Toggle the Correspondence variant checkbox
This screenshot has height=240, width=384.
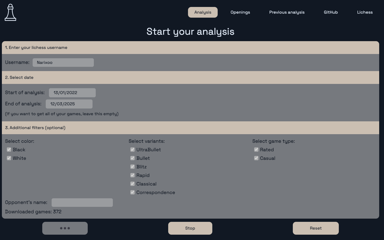click(132, 192)
